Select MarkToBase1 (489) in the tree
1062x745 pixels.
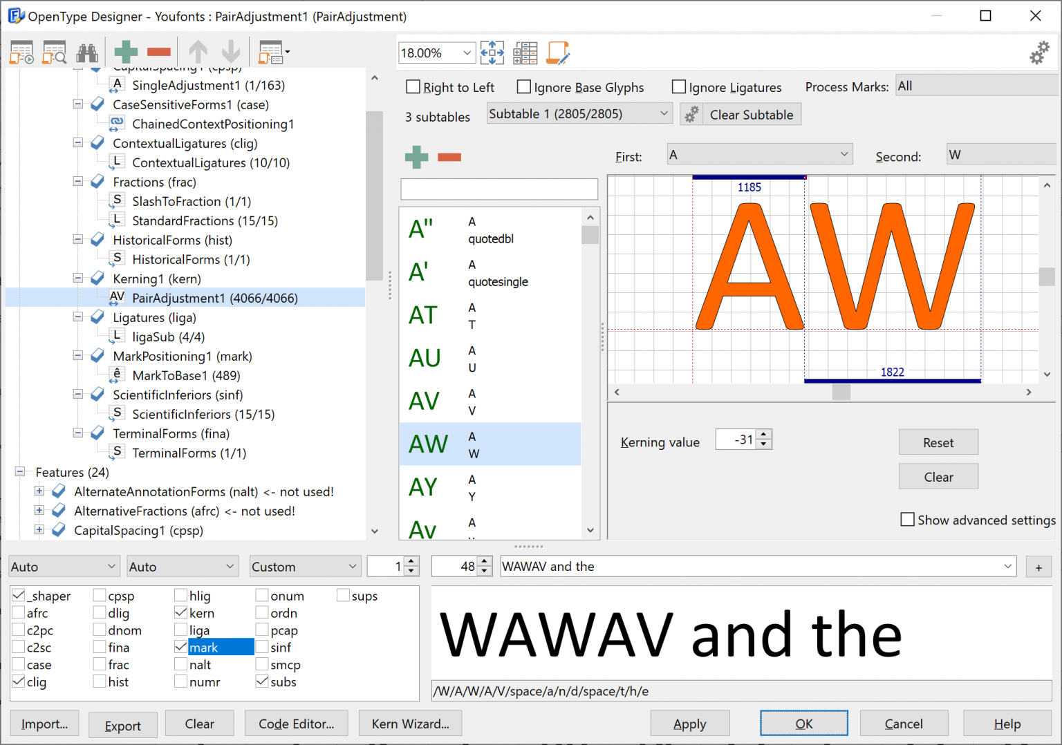186,375
